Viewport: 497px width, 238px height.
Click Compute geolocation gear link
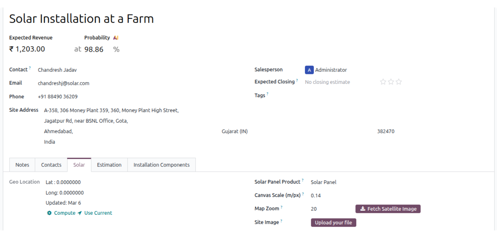pos(61,213)
